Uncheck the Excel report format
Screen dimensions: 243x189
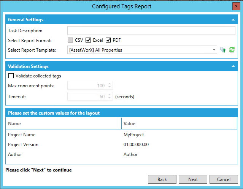coord(88,40)
